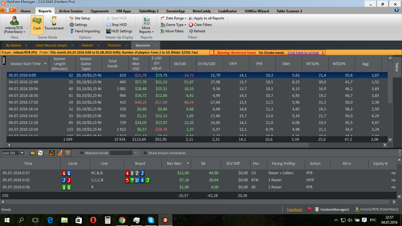This screenshot has height=226, width=402.
Task: Open the application menu button
Action: click(x=8, y=10)
